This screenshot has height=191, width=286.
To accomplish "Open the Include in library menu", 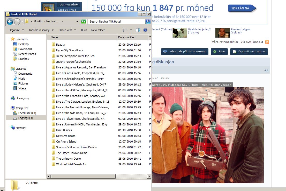I will click(x=41, y=30).
